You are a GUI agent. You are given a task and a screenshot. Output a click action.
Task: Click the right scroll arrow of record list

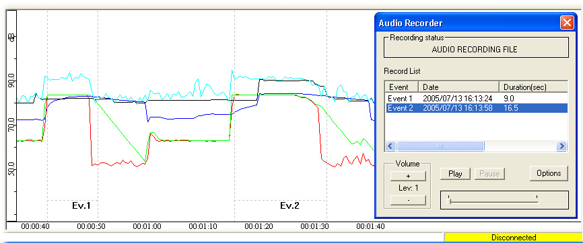pos(561,146)
